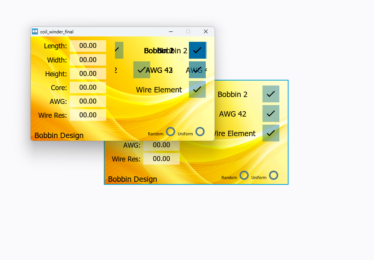374x260 pixels.
Task: Click the AWG 42 label in blue-bordered background window
Action: point(233,114)
